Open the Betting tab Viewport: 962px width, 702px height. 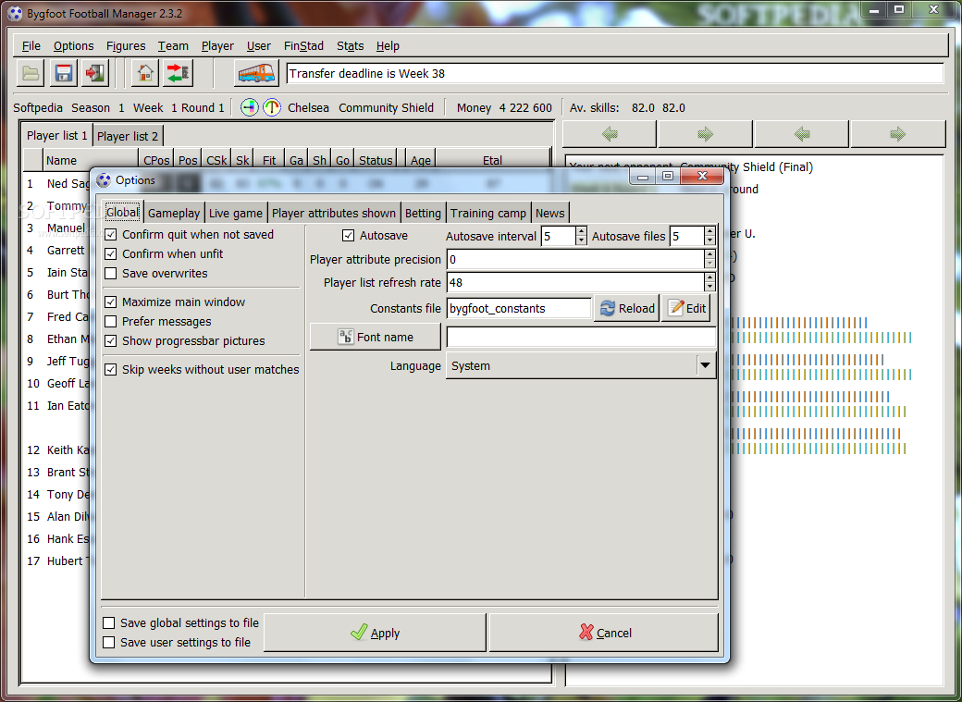coord(423,213)
